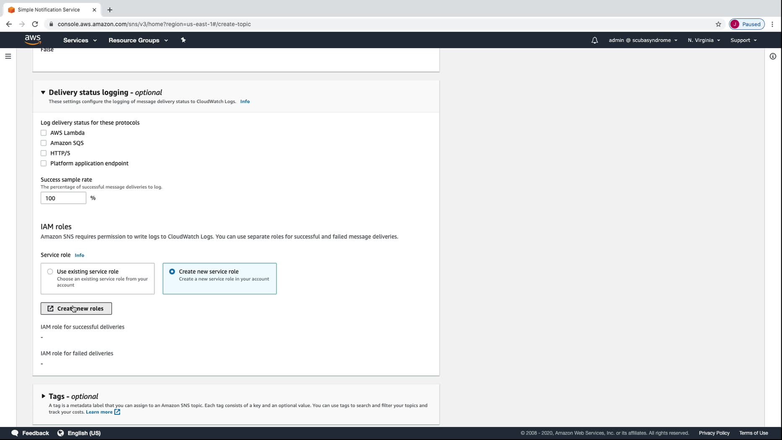This screenshot has height=440, width=782.
Task: Enable Platform application endpoint checkbox
Action: [44, 163]
